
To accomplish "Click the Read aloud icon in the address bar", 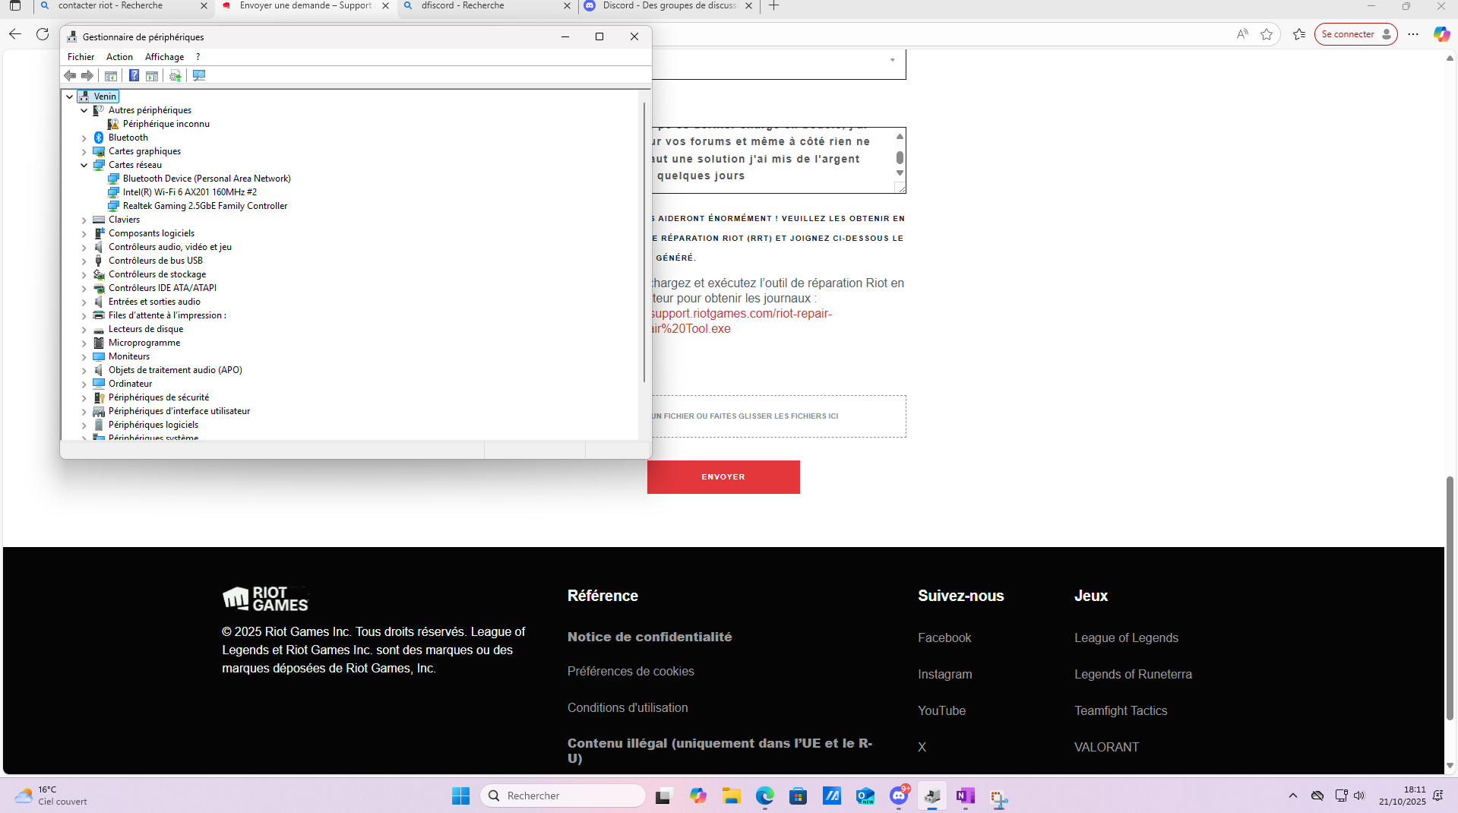I will click(x=1242, y=34).
